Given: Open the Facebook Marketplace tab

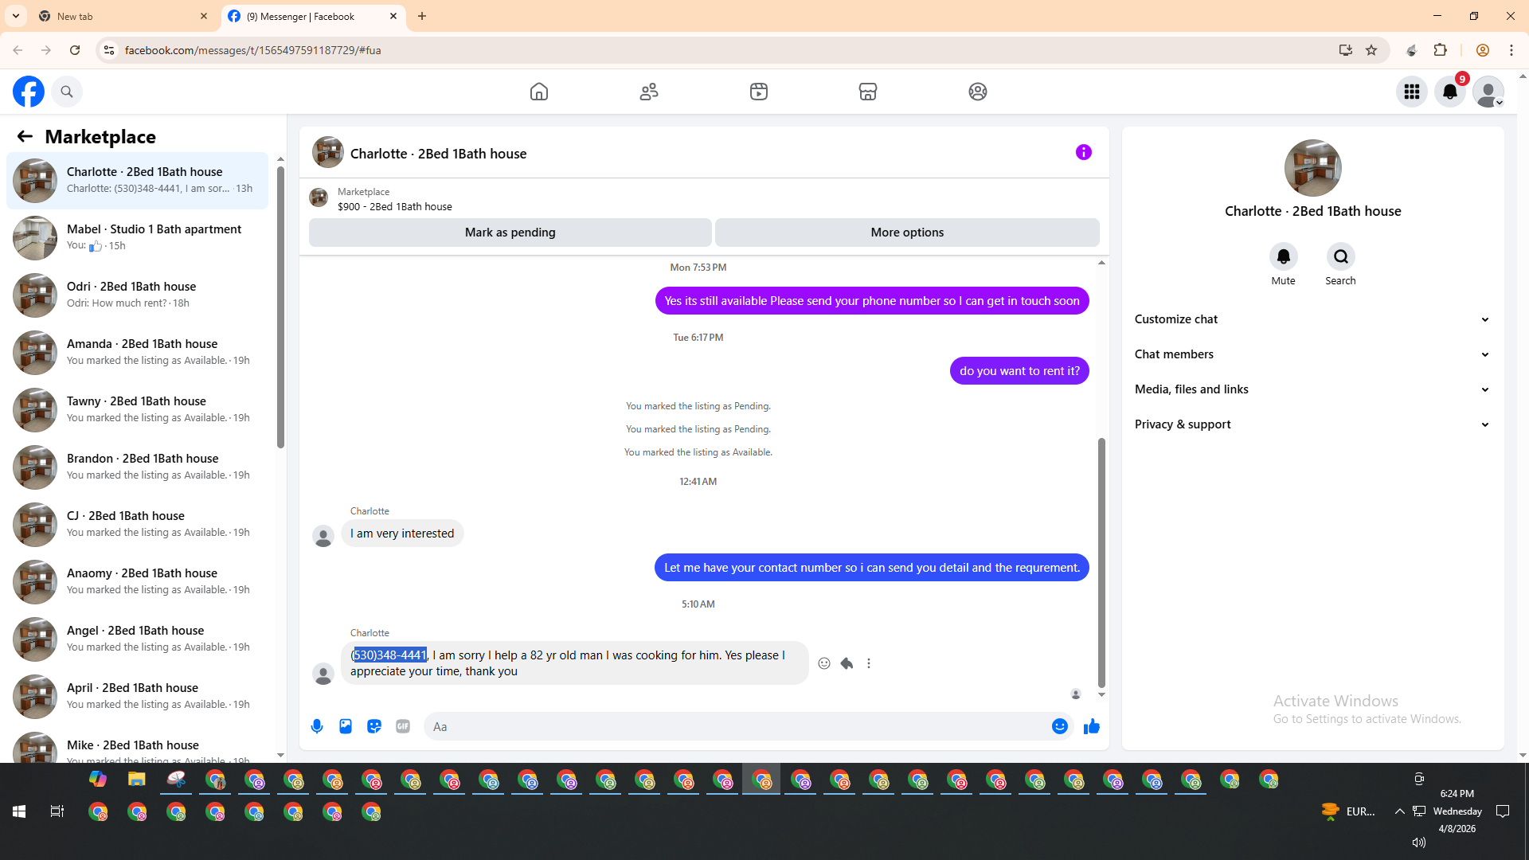Looking at the screenshot, I should [x=867, y=92].
